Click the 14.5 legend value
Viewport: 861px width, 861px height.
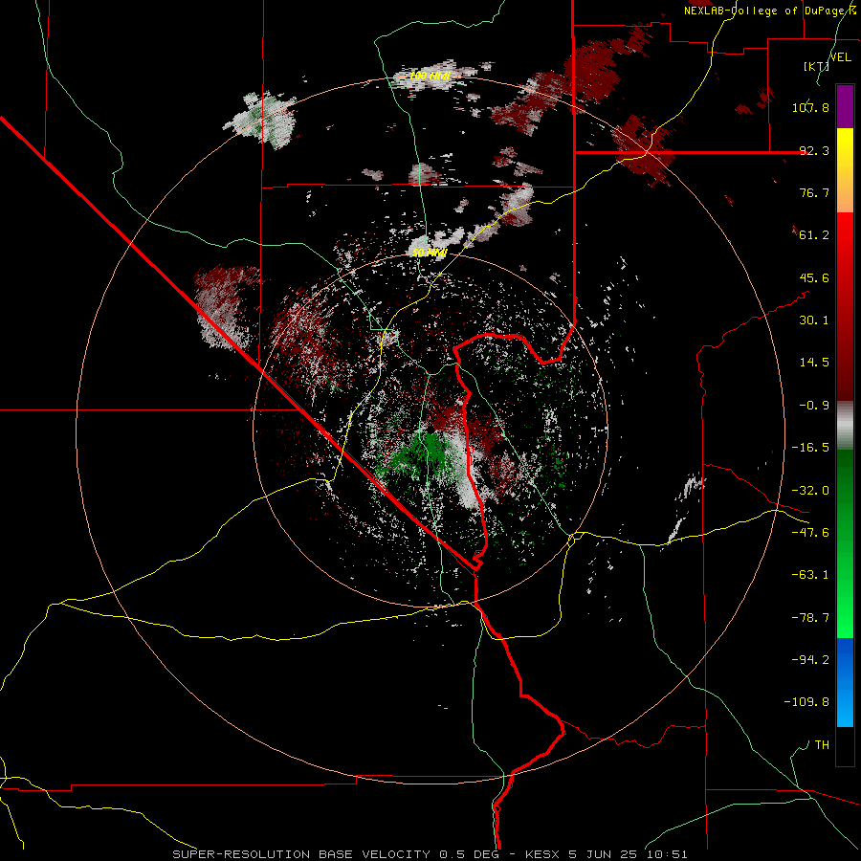click(814, 363)
